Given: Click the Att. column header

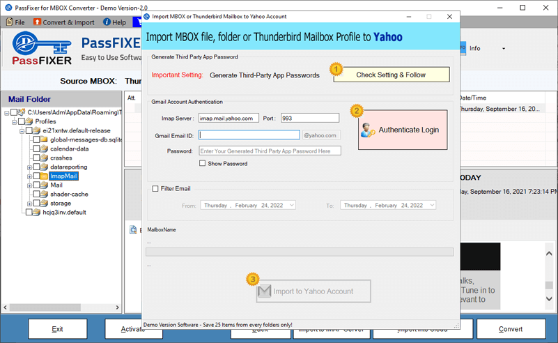Looking at the screenshot, I should (x=132, y=98).
